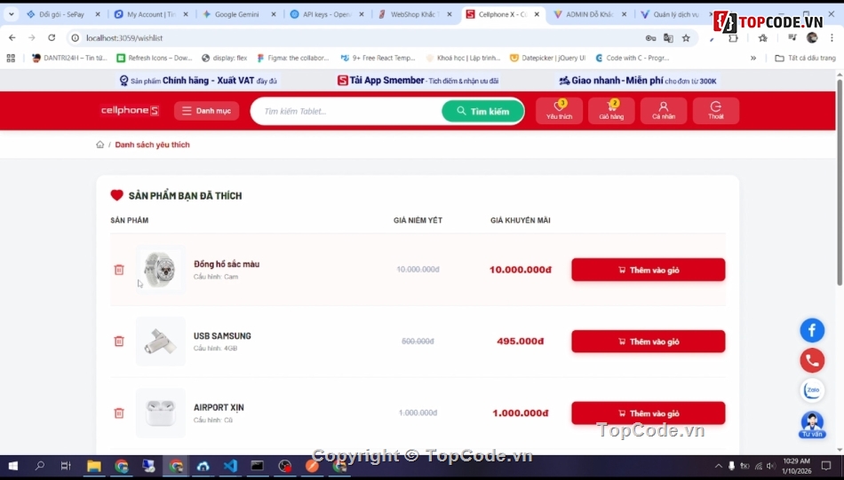Viewport: 844px width, 480px height.
Task: Show hidden system tray icons chevron
Action: pyautogui.click(x=718, y=466)
